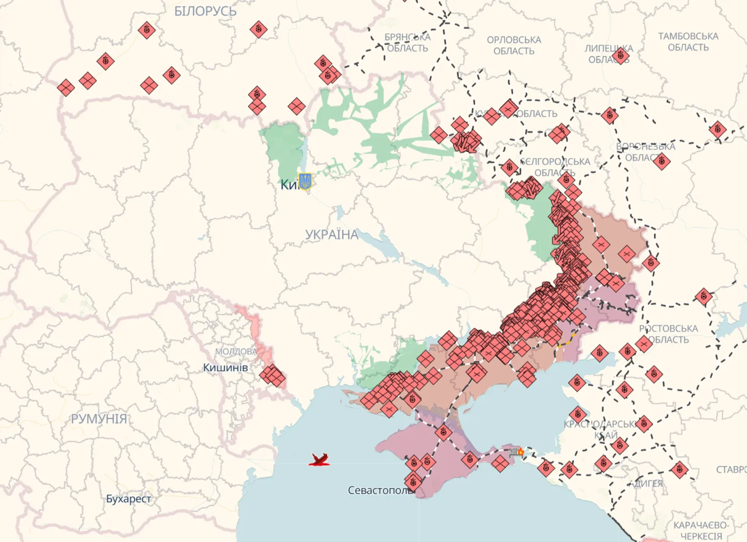Select the unit marker on the Липецька область label
The width and height of the screenshot is (747, 542).
point(621,55)
